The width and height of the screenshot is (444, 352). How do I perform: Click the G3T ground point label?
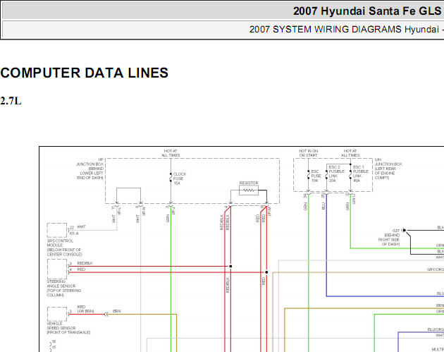pyautogui.click(x=396, y=231)
